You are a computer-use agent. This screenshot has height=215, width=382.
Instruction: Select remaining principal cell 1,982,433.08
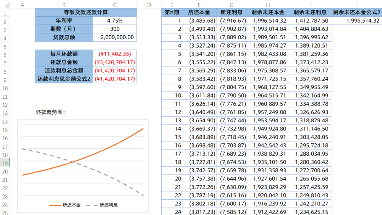[268, 54]
